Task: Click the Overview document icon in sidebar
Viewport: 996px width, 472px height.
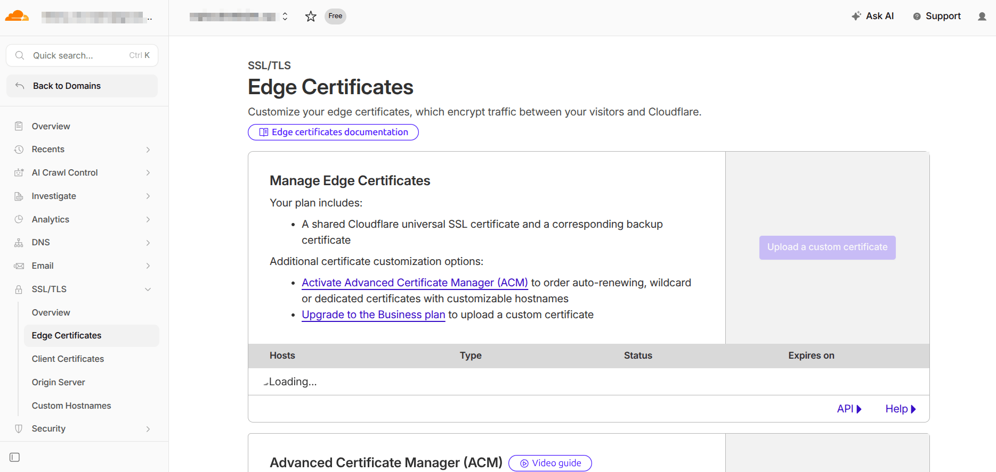Action: (x=19, y=126)
